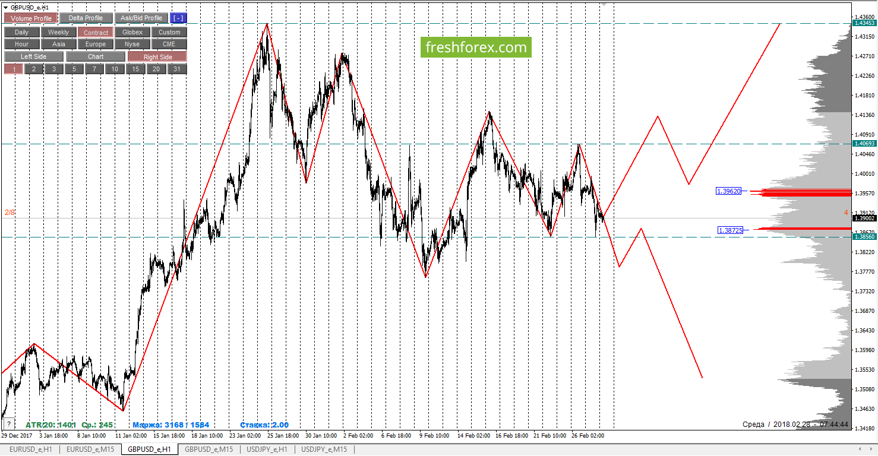Collapse the profile panel with [ - ] button
Screen dimensions: 878x456
click(178, 18)
